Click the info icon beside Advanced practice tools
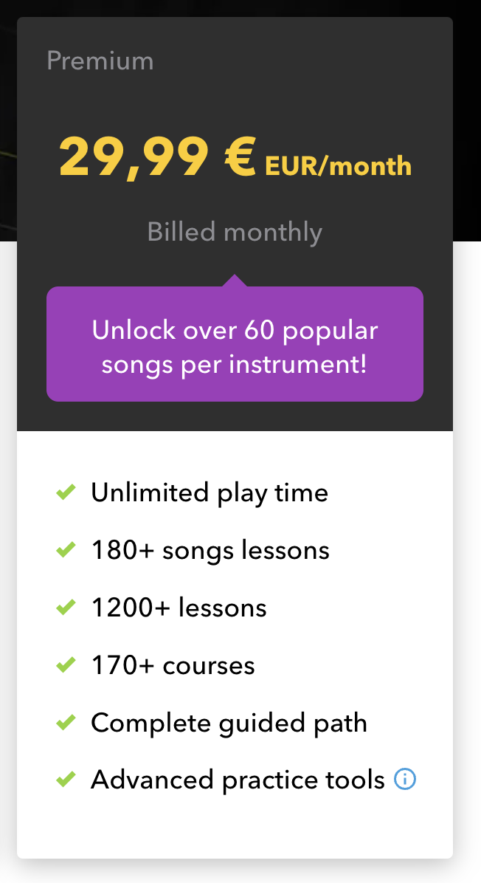This screenshot has width=481, height=883. [405, 780]
